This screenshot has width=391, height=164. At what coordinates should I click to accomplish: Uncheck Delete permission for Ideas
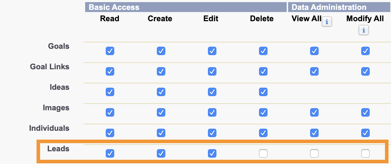tap(263, 92)
